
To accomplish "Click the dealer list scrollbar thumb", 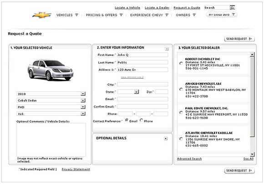I will tap(252, 97).
